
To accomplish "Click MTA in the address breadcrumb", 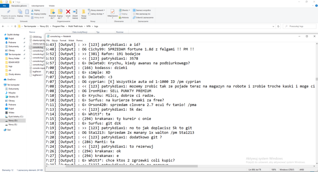I will click(89, 26).
